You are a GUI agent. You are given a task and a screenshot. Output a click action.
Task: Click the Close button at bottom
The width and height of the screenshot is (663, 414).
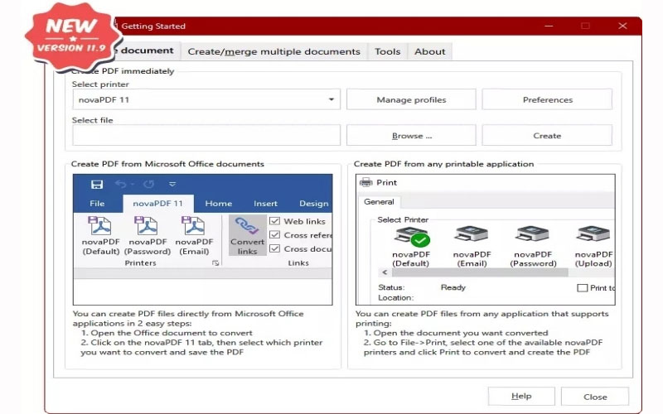[595, 397]
